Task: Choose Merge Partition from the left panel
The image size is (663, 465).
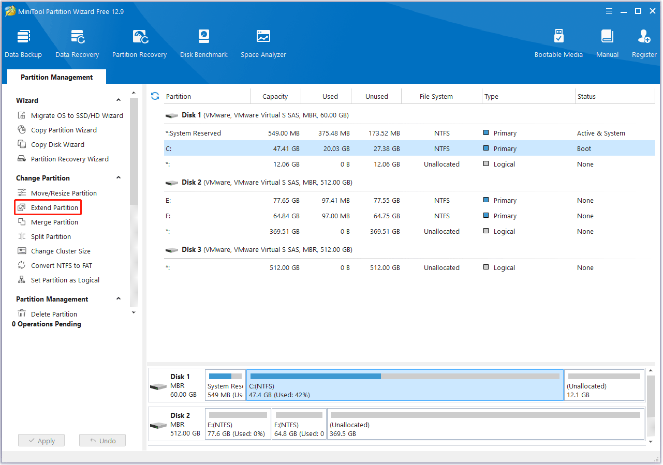Action: tap(54, 222)
